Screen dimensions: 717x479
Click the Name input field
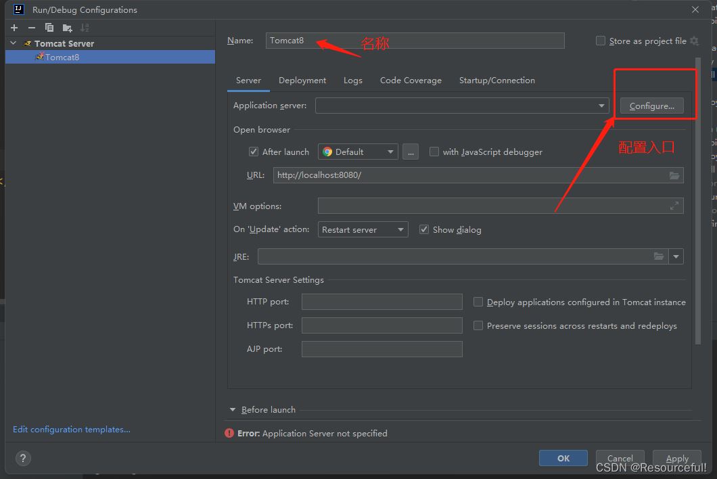click(415, 41)
